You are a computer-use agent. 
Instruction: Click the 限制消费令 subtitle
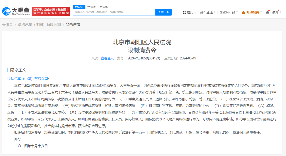(x=142, y=50)
